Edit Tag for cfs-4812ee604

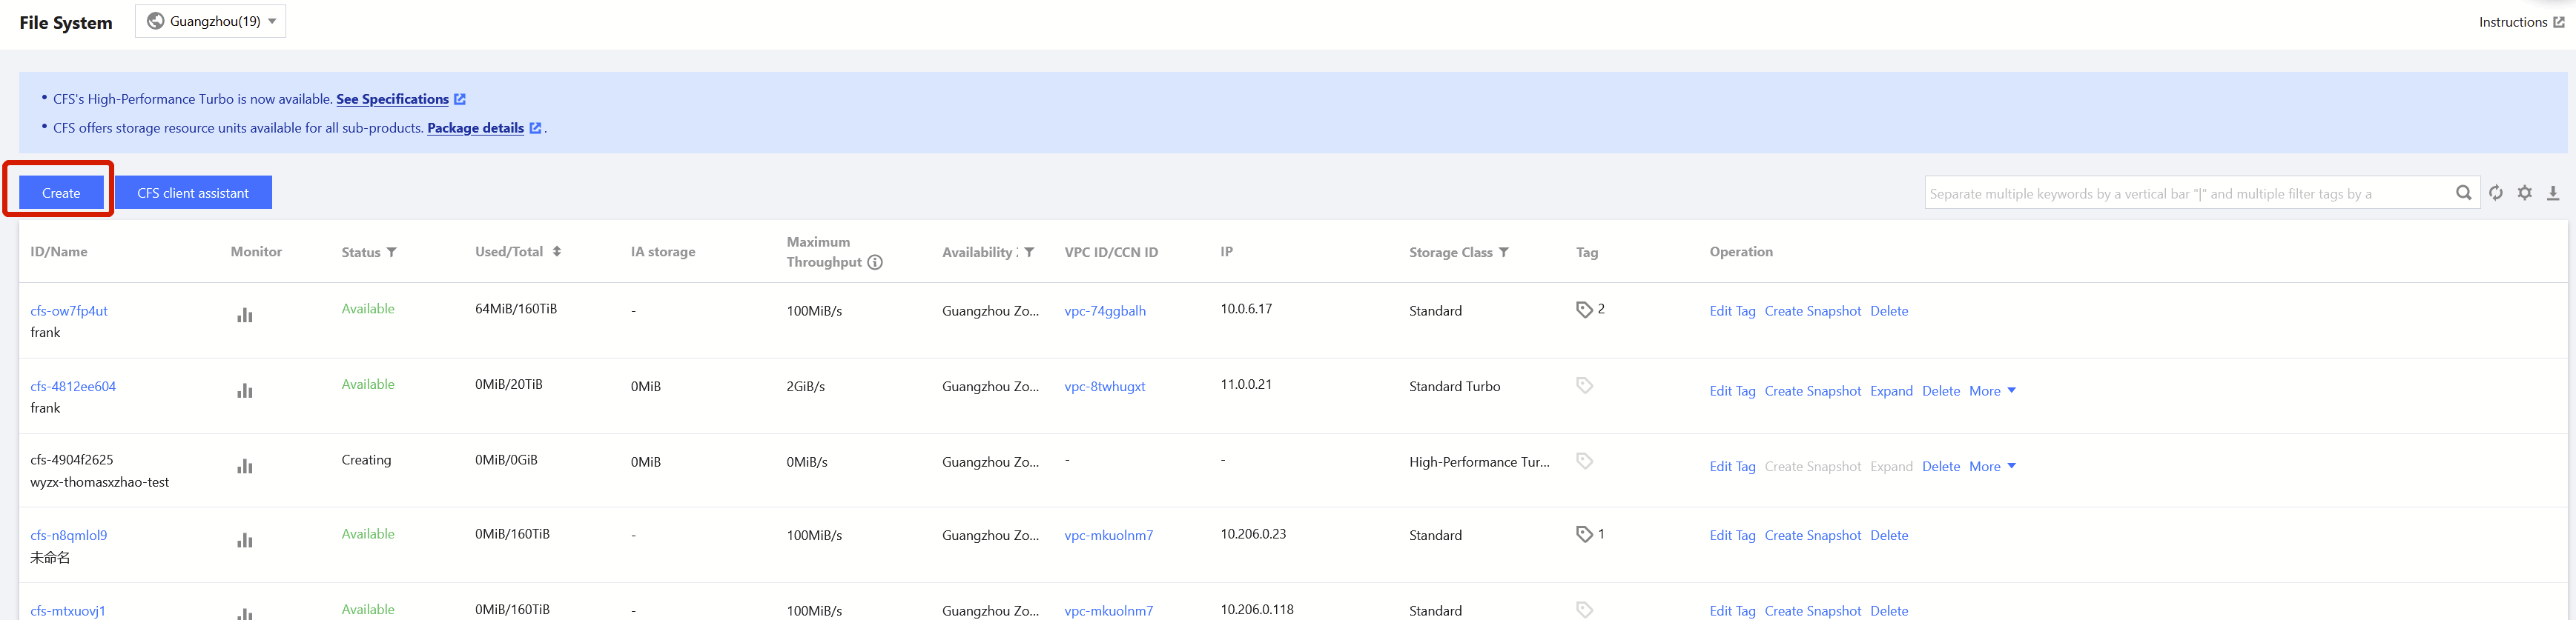[x=1732, y=391]
